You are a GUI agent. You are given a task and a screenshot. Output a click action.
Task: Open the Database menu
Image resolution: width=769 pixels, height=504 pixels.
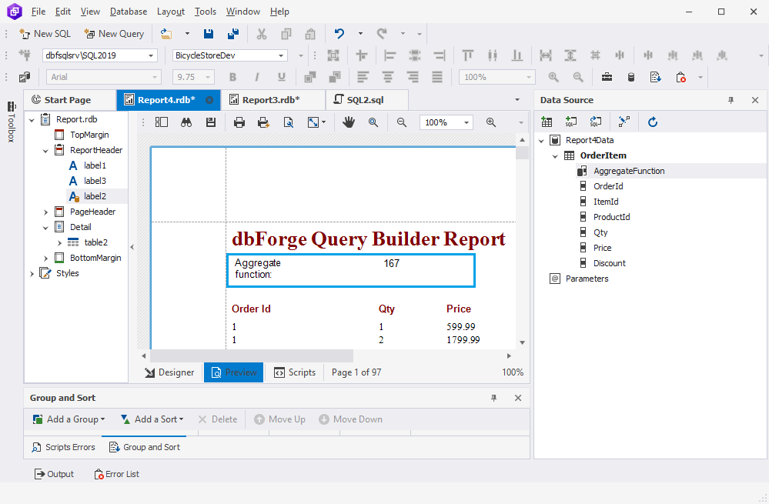pos(129,12)
